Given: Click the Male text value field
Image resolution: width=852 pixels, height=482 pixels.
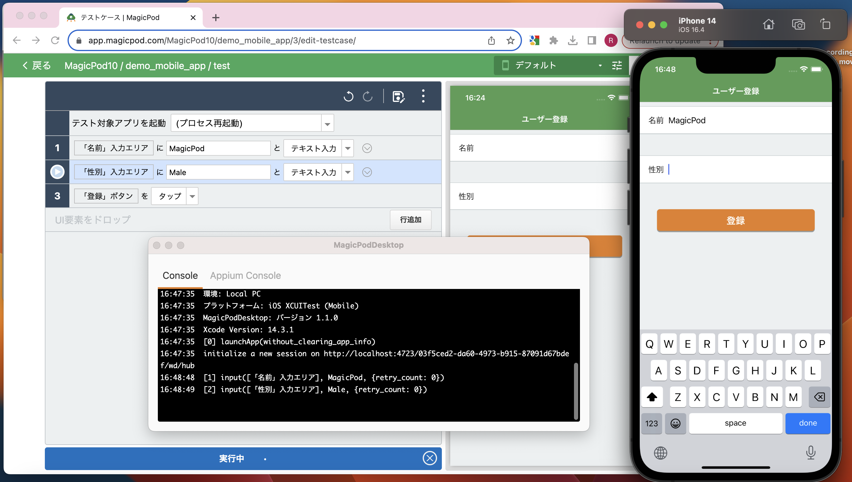Looking at the screenshot, I should (218, 172).
